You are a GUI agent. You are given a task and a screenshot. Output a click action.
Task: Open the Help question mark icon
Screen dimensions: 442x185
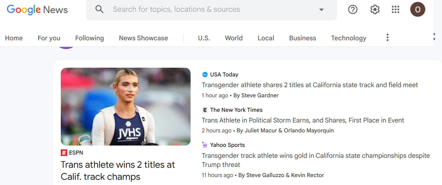click(353, 10)
